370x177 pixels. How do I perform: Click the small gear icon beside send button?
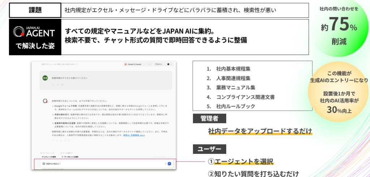165,164
